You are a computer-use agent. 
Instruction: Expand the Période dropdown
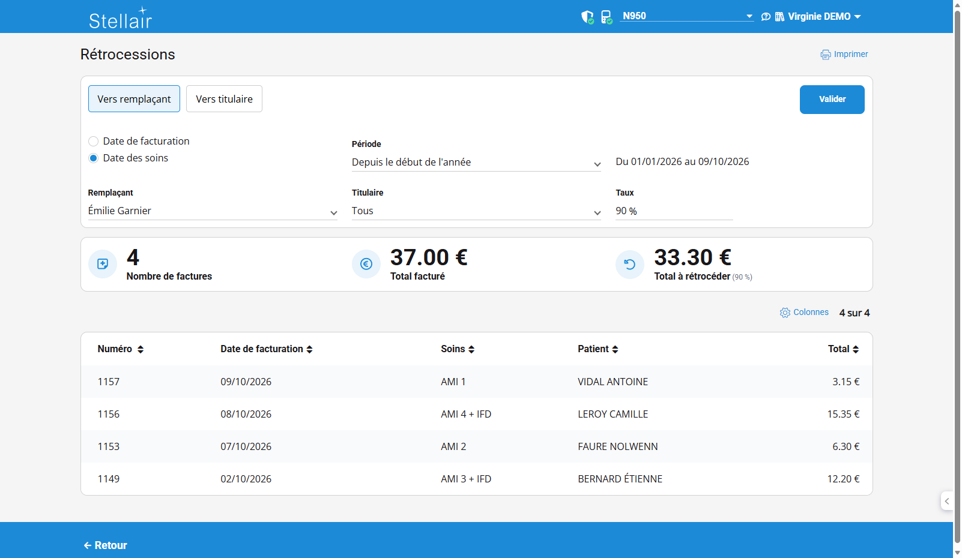pos(476,163)
